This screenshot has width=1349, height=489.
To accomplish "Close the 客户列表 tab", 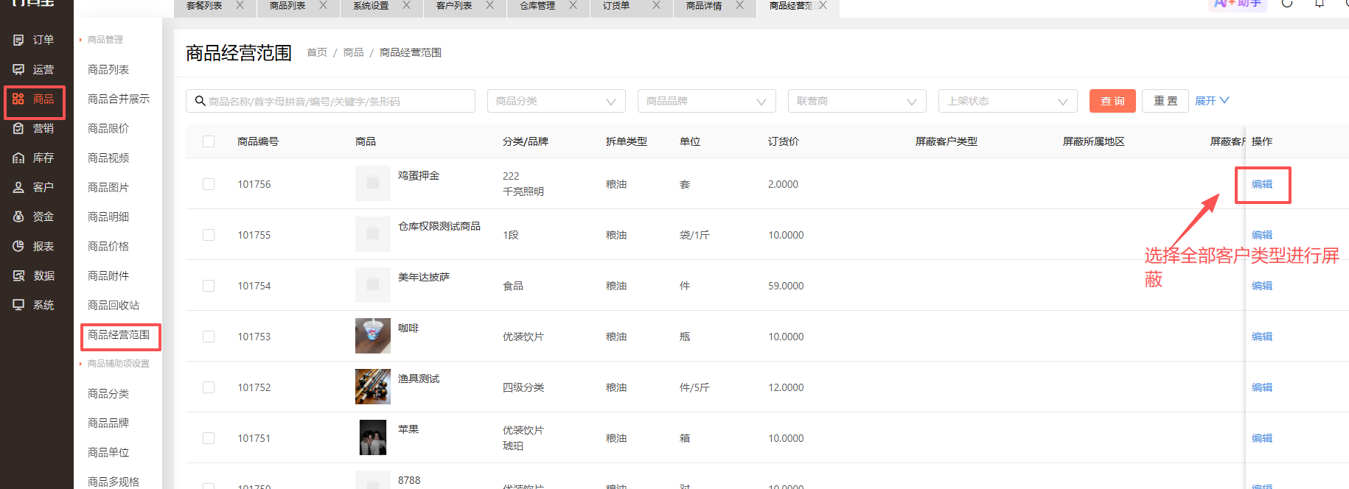I will coord(489,5).
